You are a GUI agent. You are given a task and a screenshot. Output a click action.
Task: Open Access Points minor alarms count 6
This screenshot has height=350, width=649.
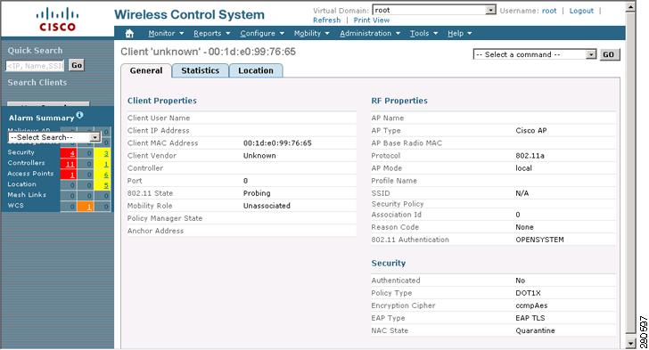tap(106, 175)
